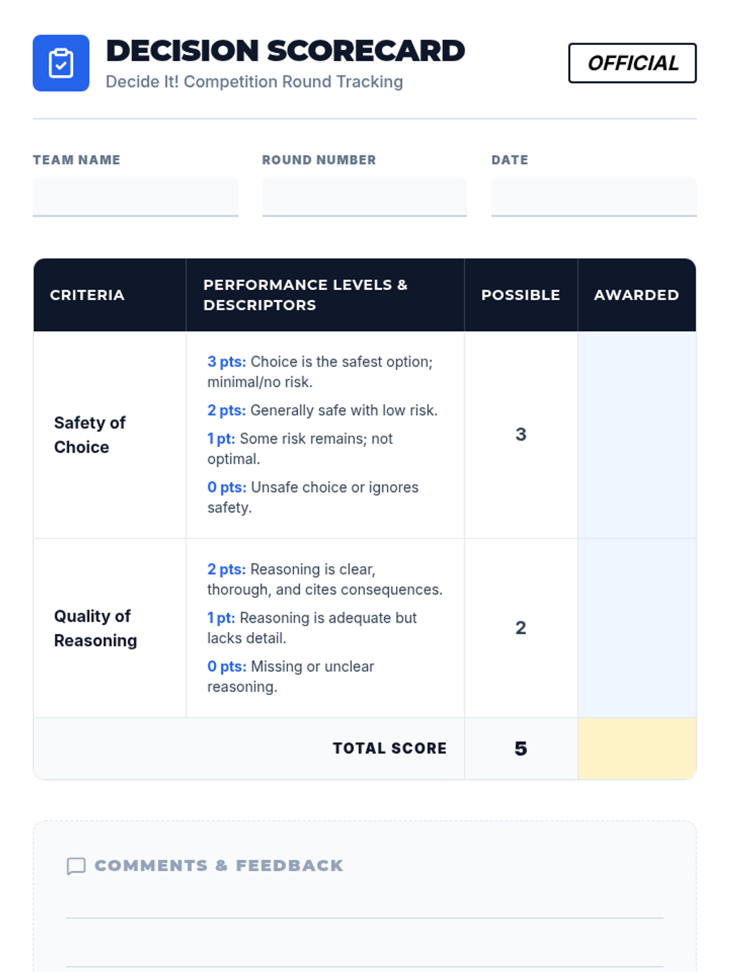Click the Performance Levels & Descriptors header

(306, 295)
